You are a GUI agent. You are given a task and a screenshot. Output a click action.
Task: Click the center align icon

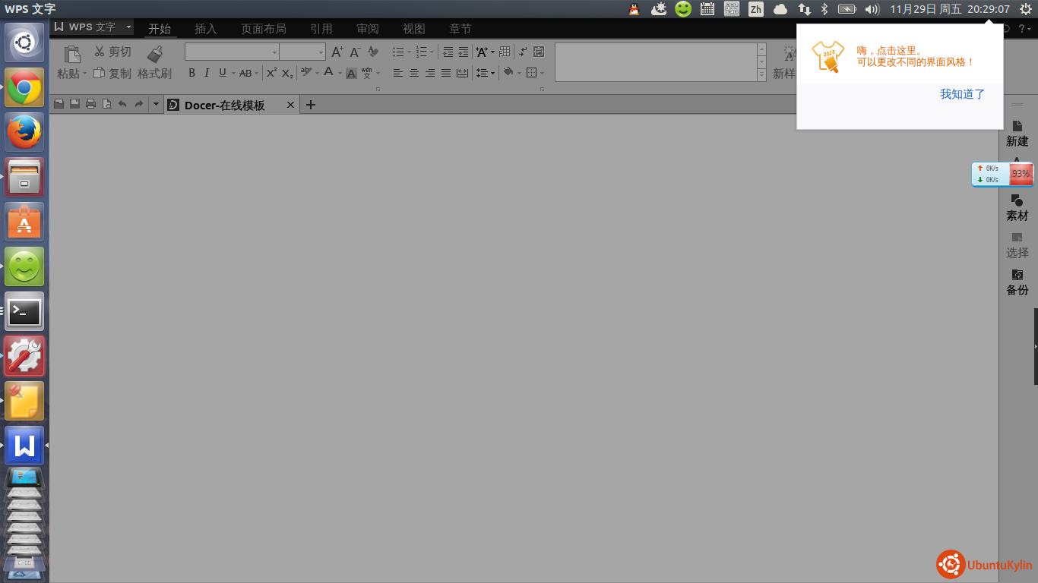(414, 73)
